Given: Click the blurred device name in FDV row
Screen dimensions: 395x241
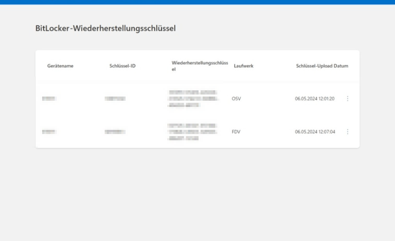Looking at the screenshot, I should coord(49,132).
